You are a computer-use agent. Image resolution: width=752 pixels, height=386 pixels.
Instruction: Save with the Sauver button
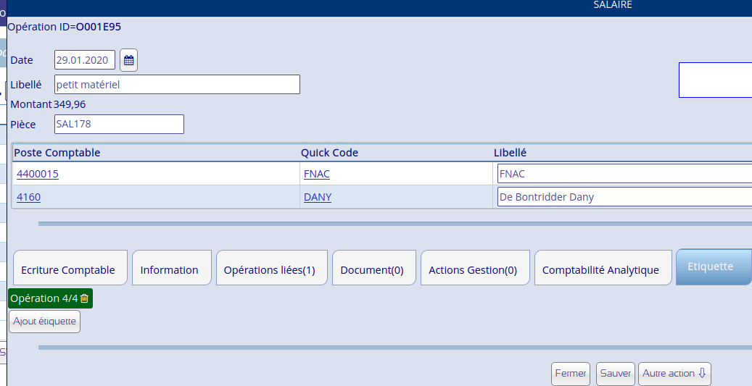click(x=616, y=374)
